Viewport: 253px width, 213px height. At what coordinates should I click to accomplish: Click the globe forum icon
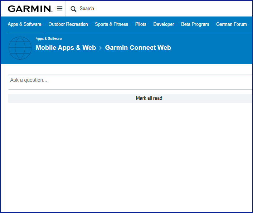click(20, 48)
